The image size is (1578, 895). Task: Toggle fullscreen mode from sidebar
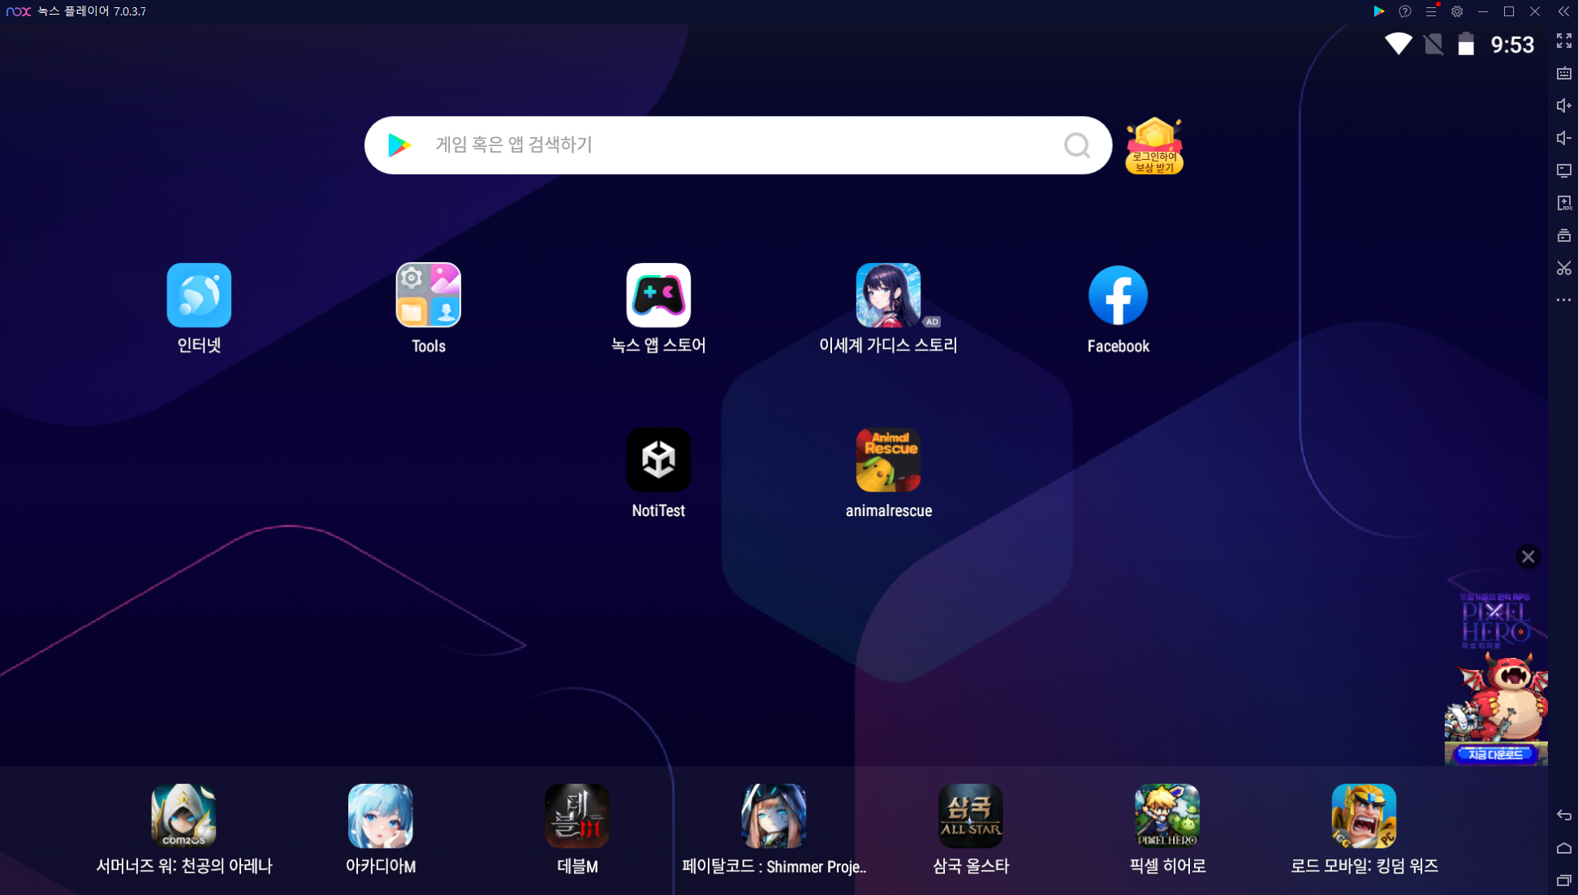(1563, 41)
